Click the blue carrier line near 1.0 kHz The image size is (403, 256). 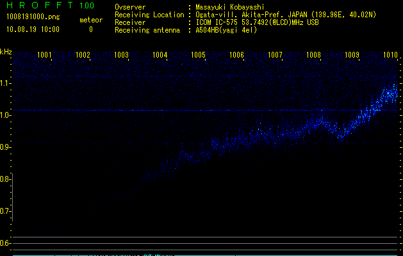tap(205, 111)
